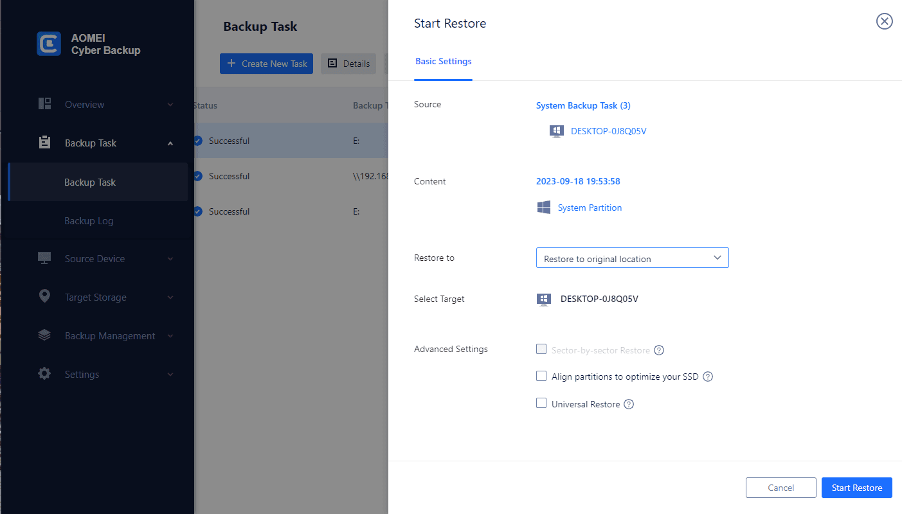Check the Universal Restore checkbox
The height and width of the screenshot is (514, 902).
541,403
